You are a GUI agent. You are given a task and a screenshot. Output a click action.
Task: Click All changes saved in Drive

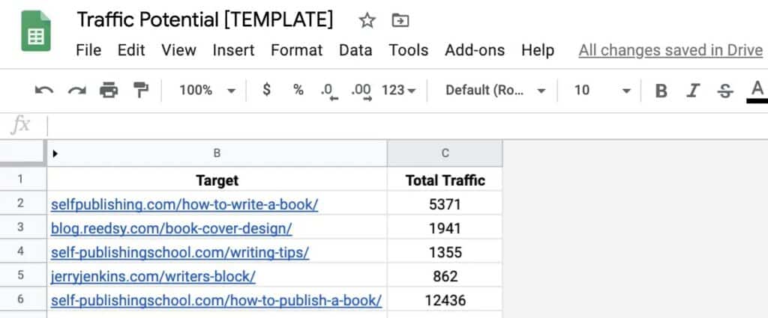point(670,50)
